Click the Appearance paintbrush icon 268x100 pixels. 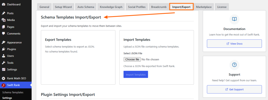(3, 43)
